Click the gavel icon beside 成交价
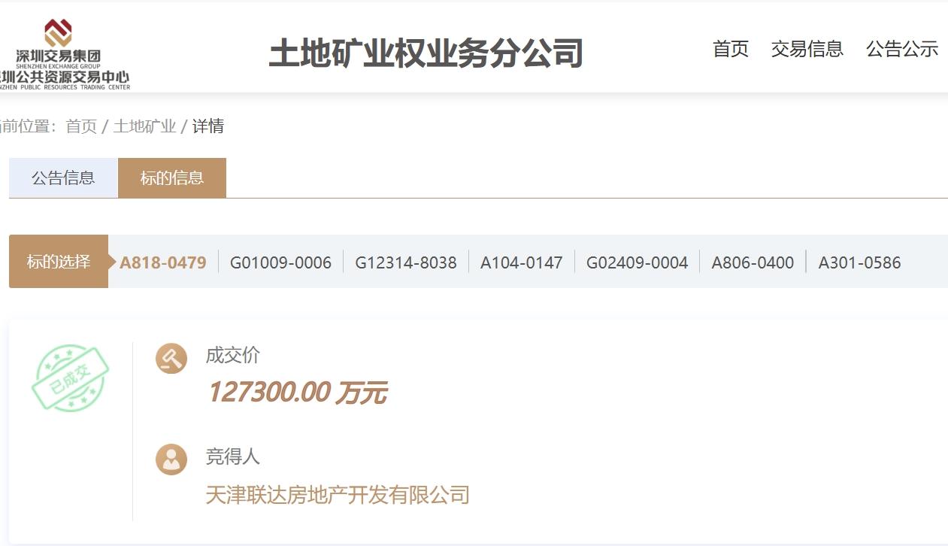948x546 pixels. [x=171, y=359]
